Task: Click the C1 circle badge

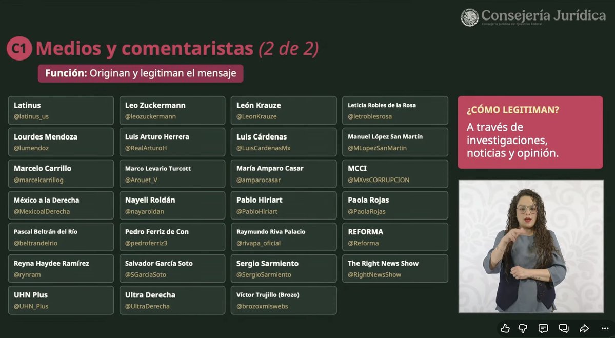Action: coord(19,48)
